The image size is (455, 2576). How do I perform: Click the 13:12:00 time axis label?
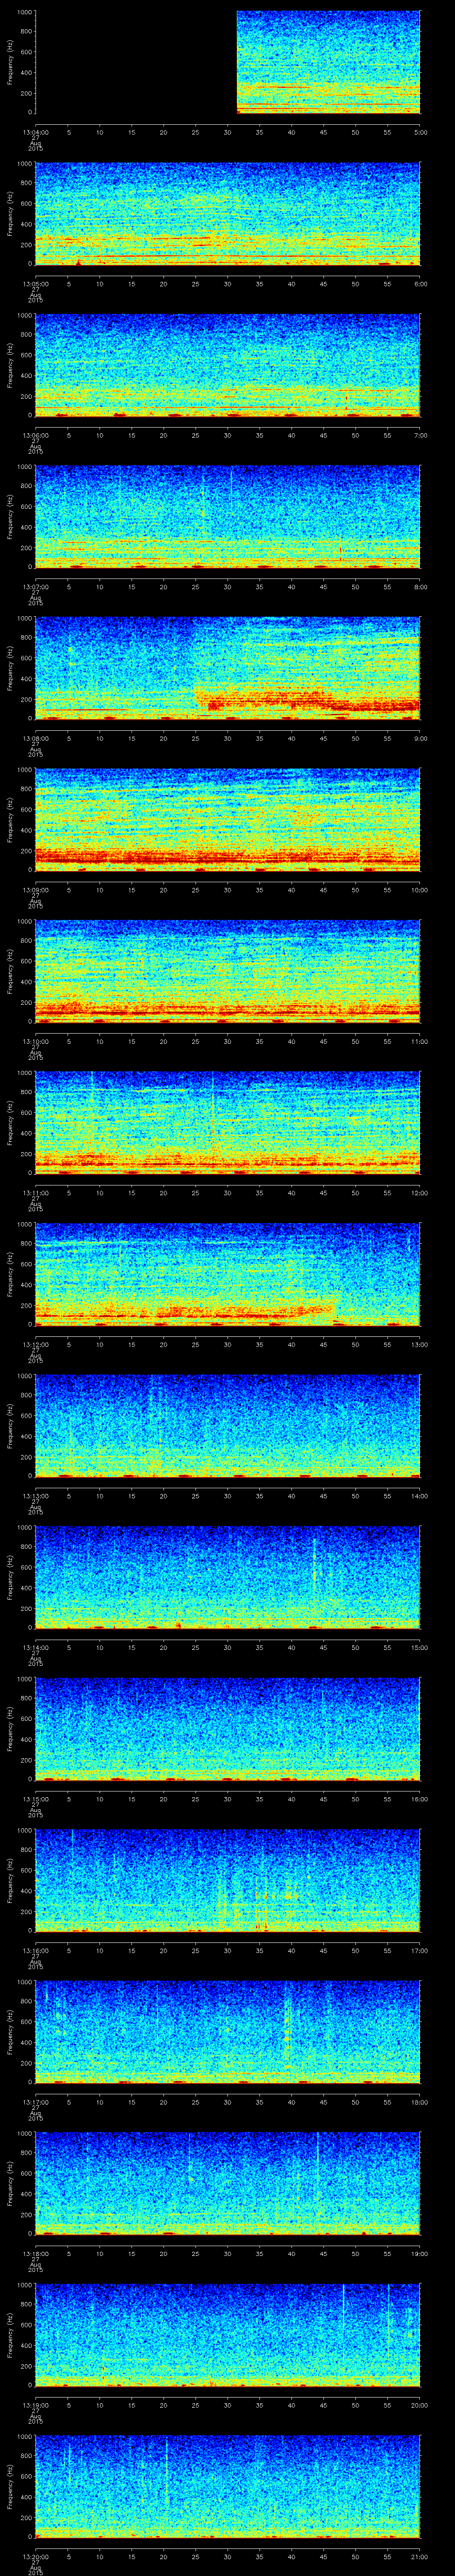[35, 1345]
